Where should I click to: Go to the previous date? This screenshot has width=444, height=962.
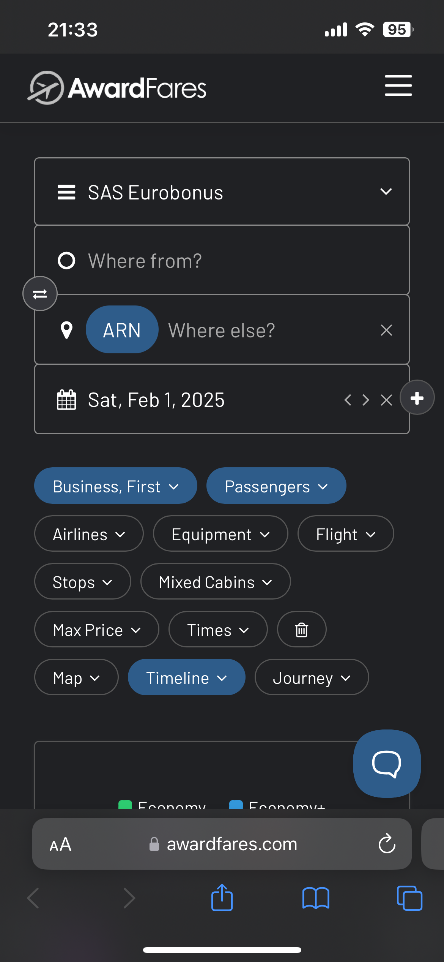pos(348,400)
